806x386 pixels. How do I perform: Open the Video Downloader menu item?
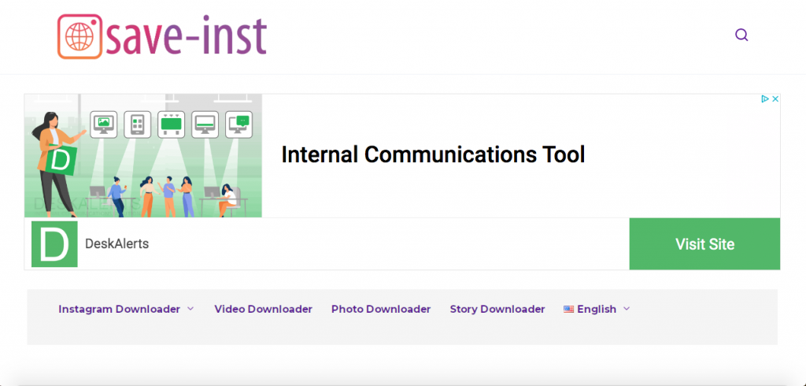[x=263, y=310]
